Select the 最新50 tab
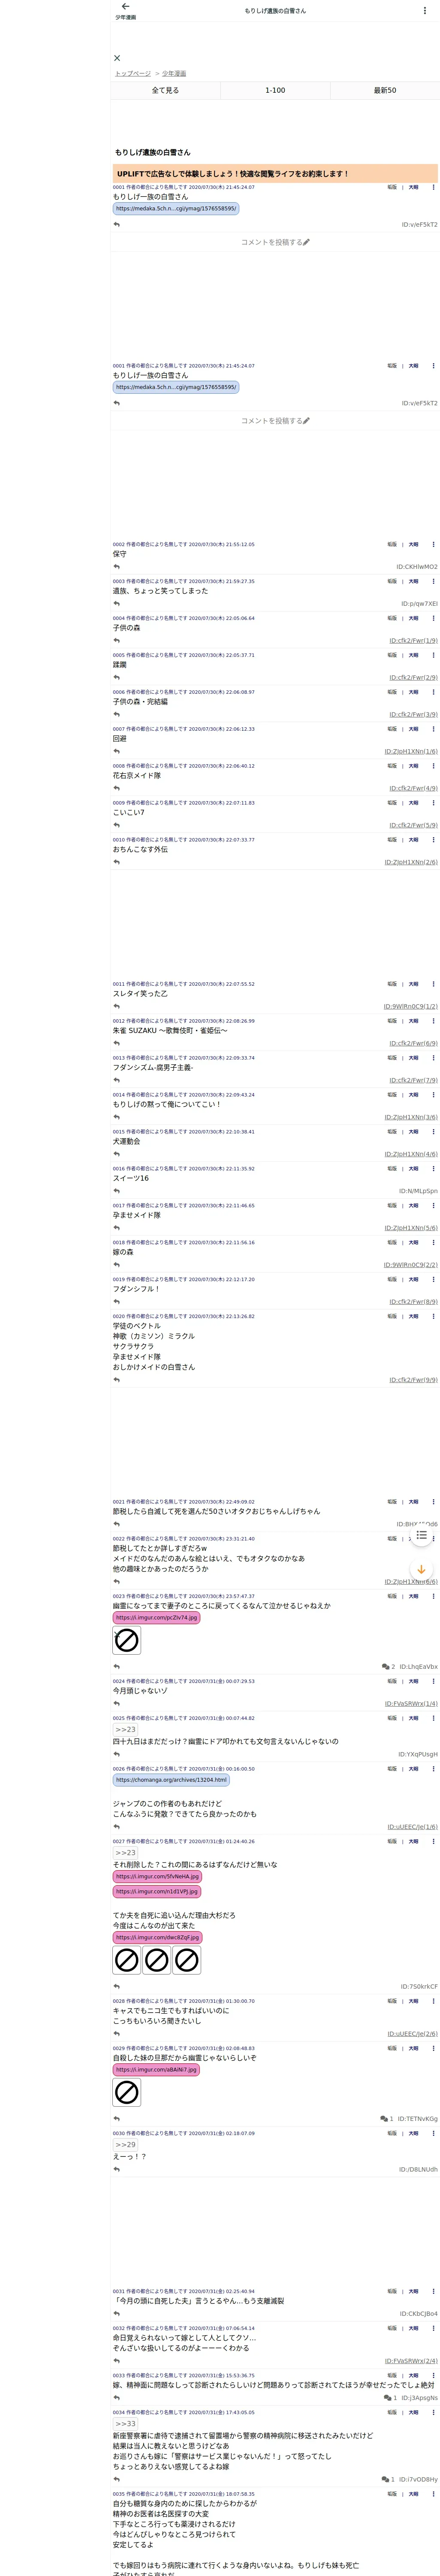Image resolution: width=440 pixels, height=2576 pixels. 385,90
